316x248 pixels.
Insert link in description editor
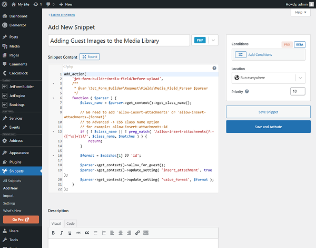click(137, 233)
